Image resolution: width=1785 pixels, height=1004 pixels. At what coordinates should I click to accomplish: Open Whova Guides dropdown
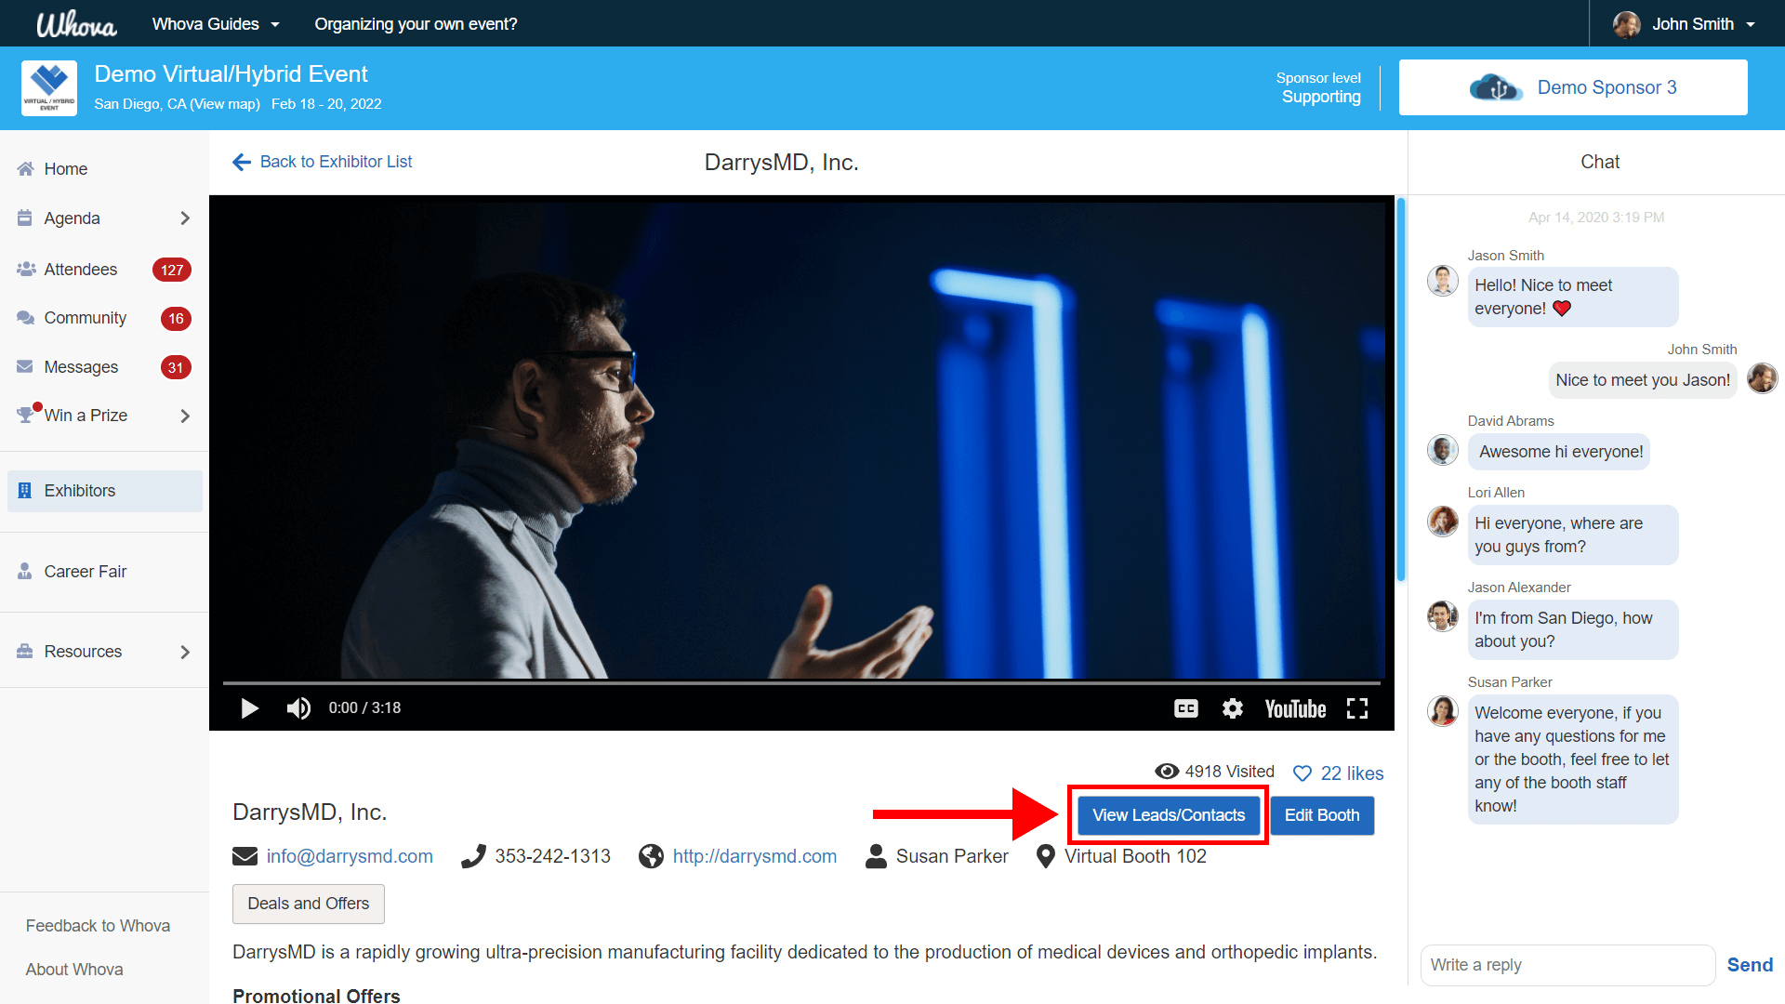pos(216,24)
